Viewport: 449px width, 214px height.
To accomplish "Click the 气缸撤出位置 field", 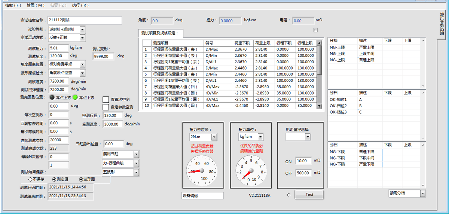I will point(113,144).
